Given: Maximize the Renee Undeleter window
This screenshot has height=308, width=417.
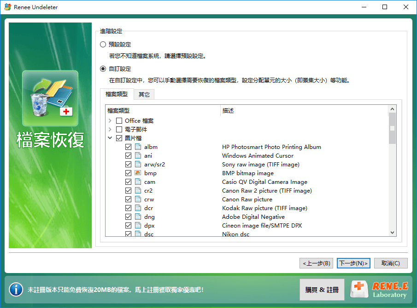Looking at the screenshot, I should (385, 7).
